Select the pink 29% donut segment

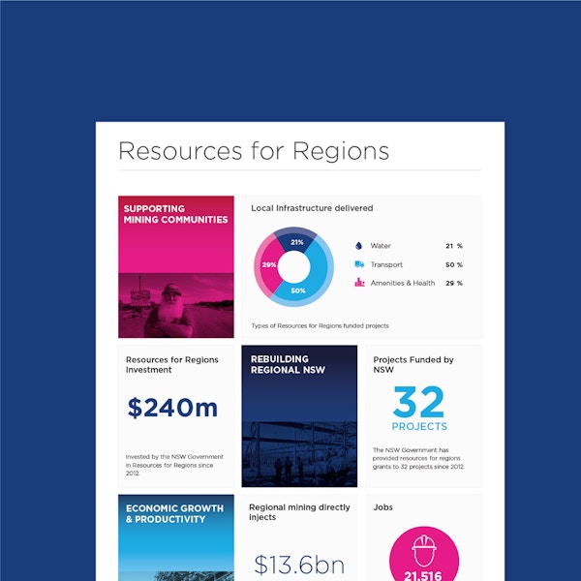pyautogui.click(x=268, y=265)
